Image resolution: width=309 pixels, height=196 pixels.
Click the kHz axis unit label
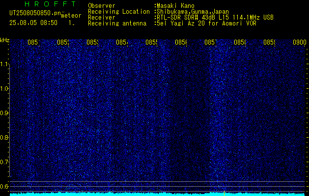coord(4,40)
